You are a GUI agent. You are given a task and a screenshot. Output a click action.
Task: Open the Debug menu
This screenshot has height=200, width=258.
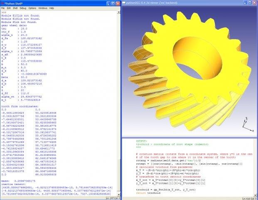coord(23,8)
